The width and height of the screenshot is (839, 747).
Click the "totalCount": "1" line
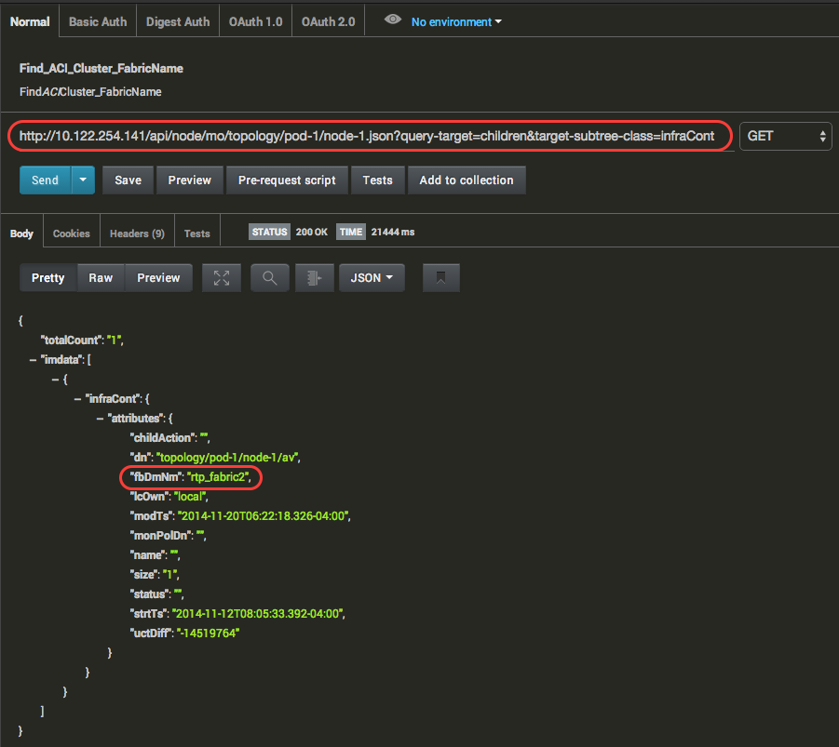[82, 340]
